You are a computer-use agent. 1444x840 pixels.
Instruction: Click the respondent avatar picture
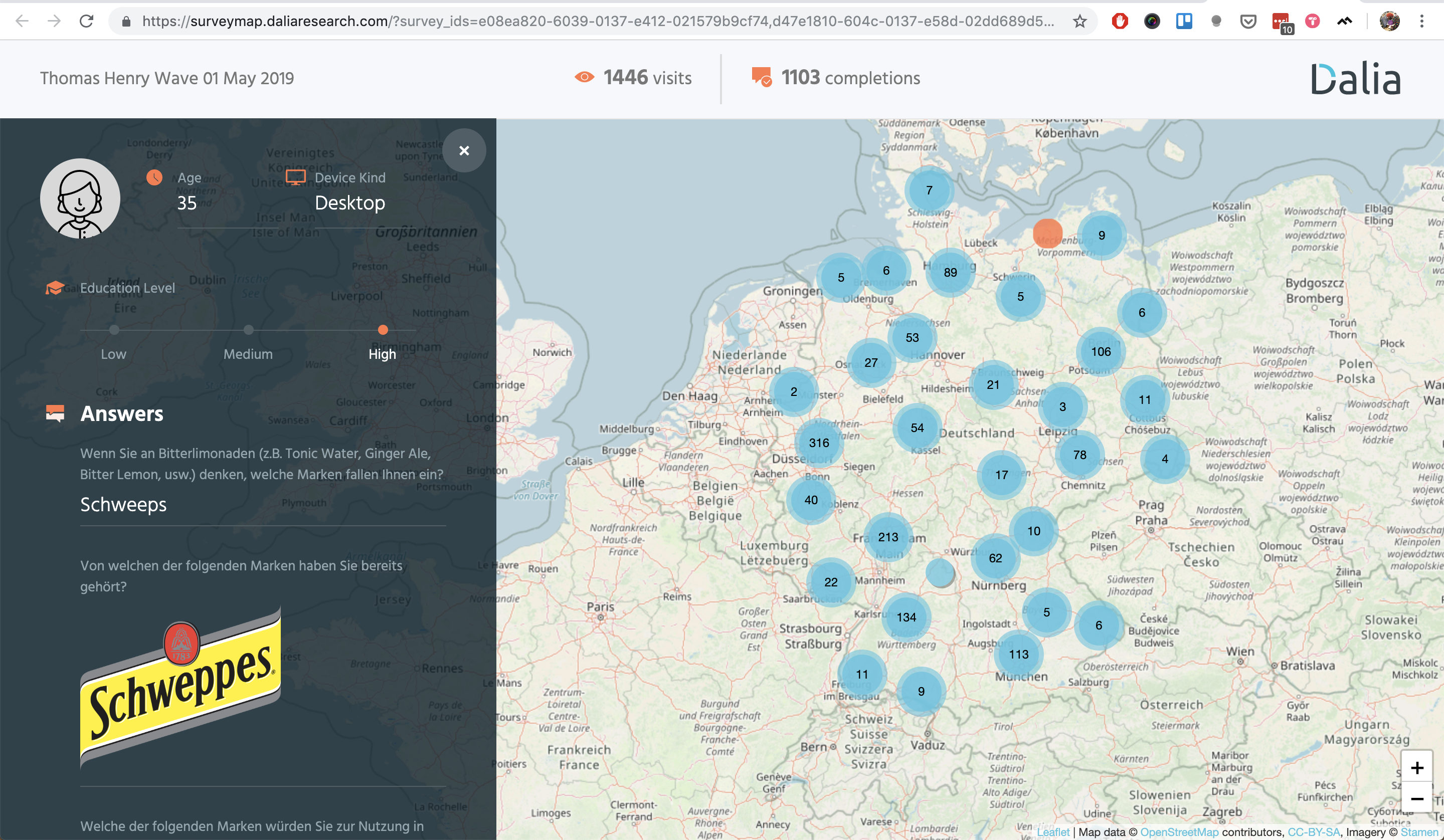(80, 198)
